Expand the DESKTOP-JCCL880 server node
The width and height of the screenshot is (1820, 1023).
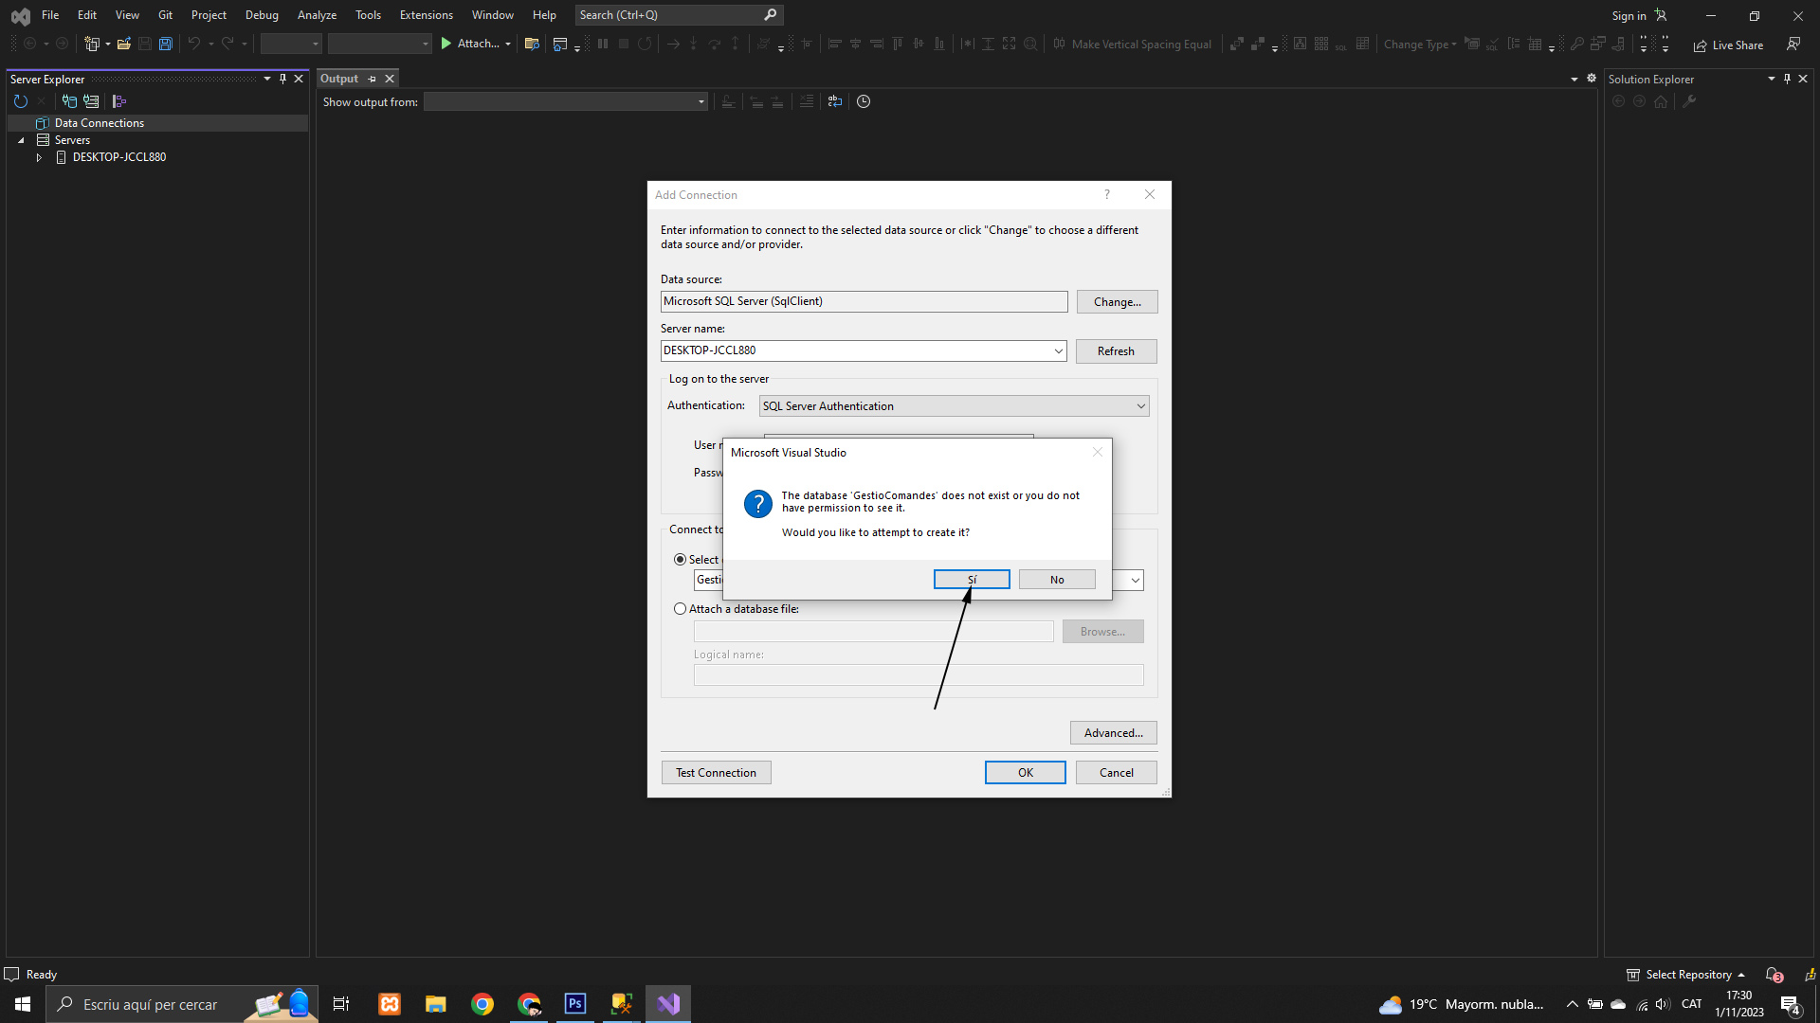coord(39,157)
